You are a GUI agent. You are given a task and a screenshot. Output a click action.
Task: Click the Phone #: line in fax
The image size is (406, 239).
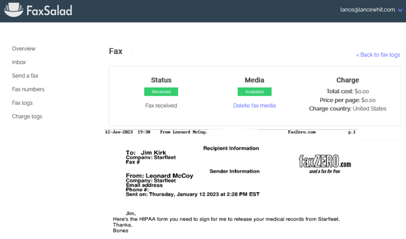(x=137, y=190)
